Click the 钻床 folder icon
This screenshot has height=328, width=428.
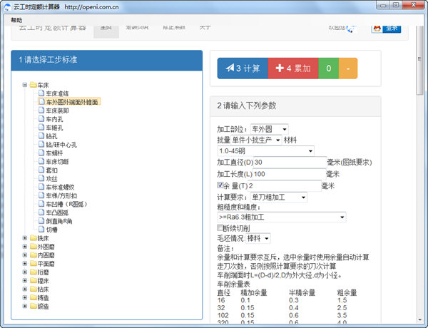pos(34,289)
